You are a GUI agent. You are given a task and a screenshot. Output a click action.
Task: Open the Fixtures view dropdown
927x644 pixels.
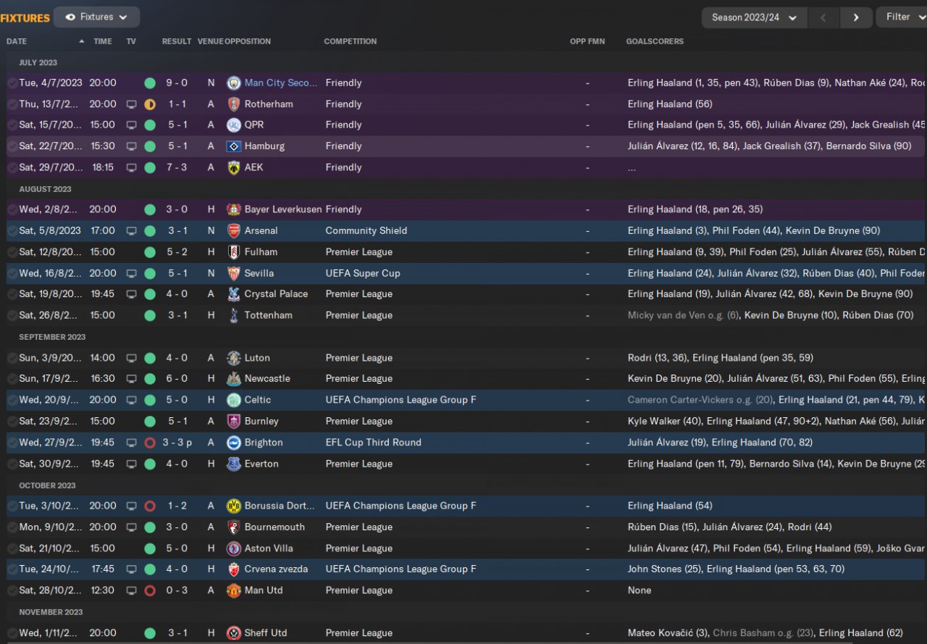[x=96, y=17]
